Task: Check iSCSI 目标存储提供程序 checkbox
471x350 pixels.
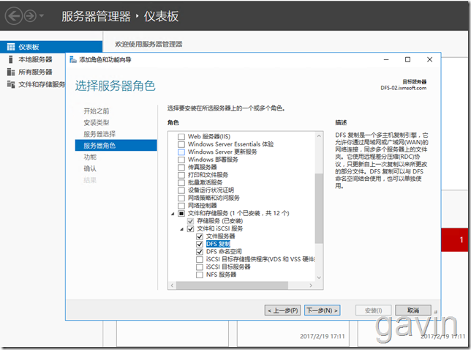Action: click(x=200, y=259)
